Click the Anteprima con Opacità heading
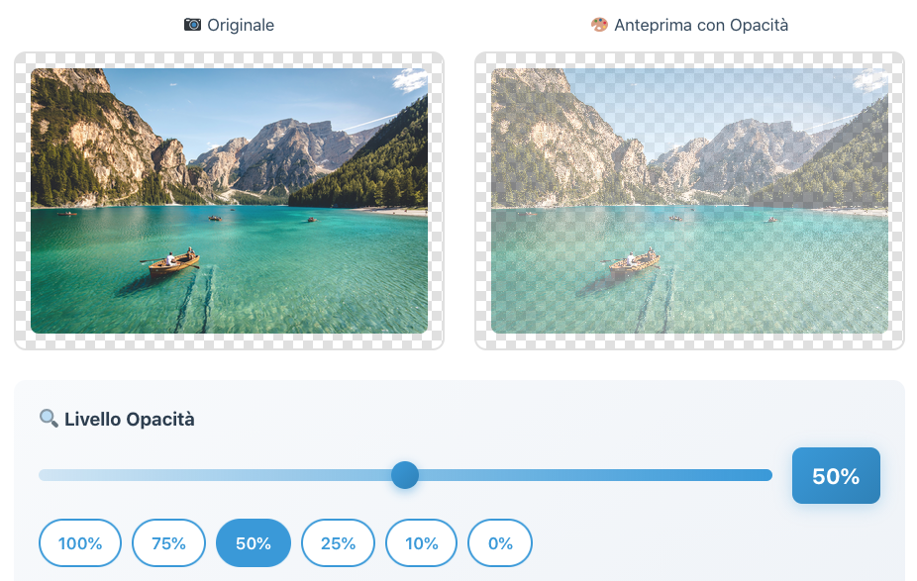Viewport: 917px width, 581px height. (701, 25)
